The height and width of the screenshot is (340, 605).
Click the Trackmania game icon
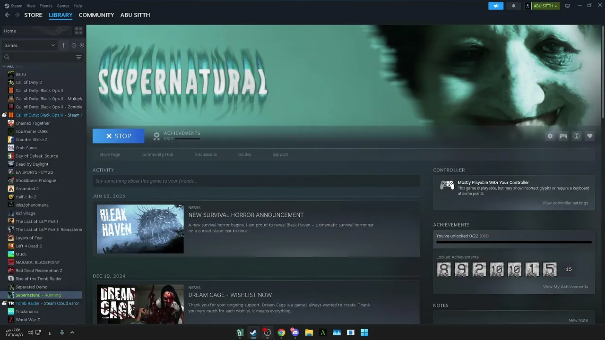click(11, 312)
